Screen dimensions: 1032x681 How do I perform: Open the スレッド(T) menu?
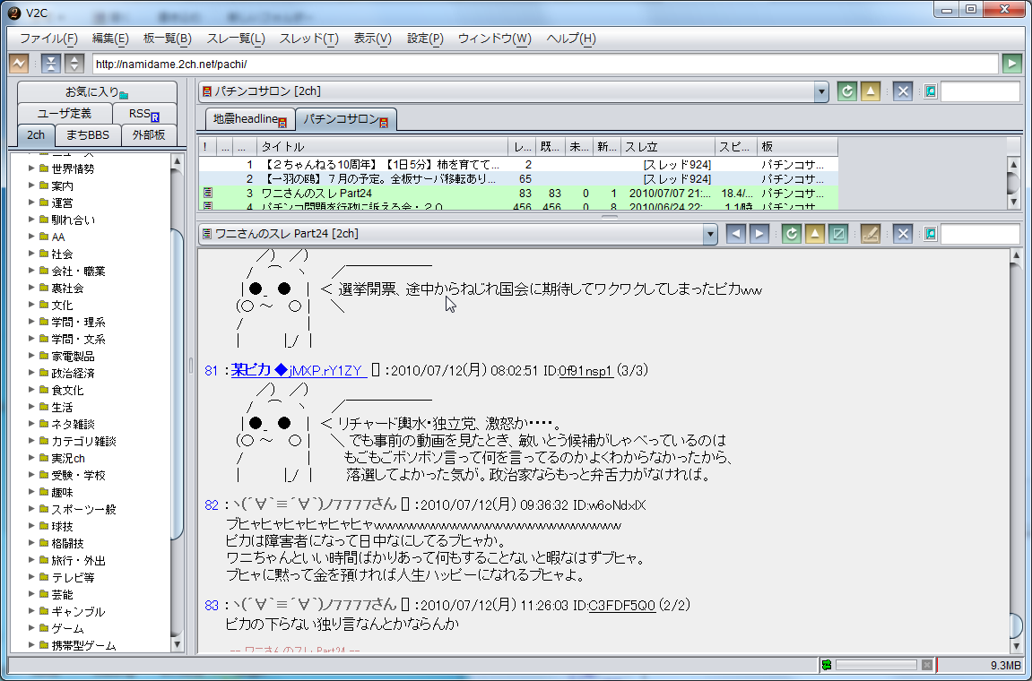pyautogui.click(x=308, y=39)
